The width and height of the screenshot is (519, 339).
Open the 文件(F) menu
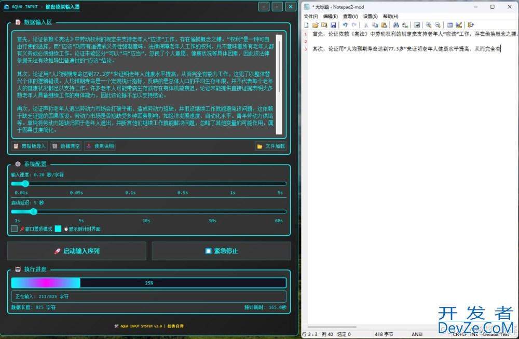[310, 17]
